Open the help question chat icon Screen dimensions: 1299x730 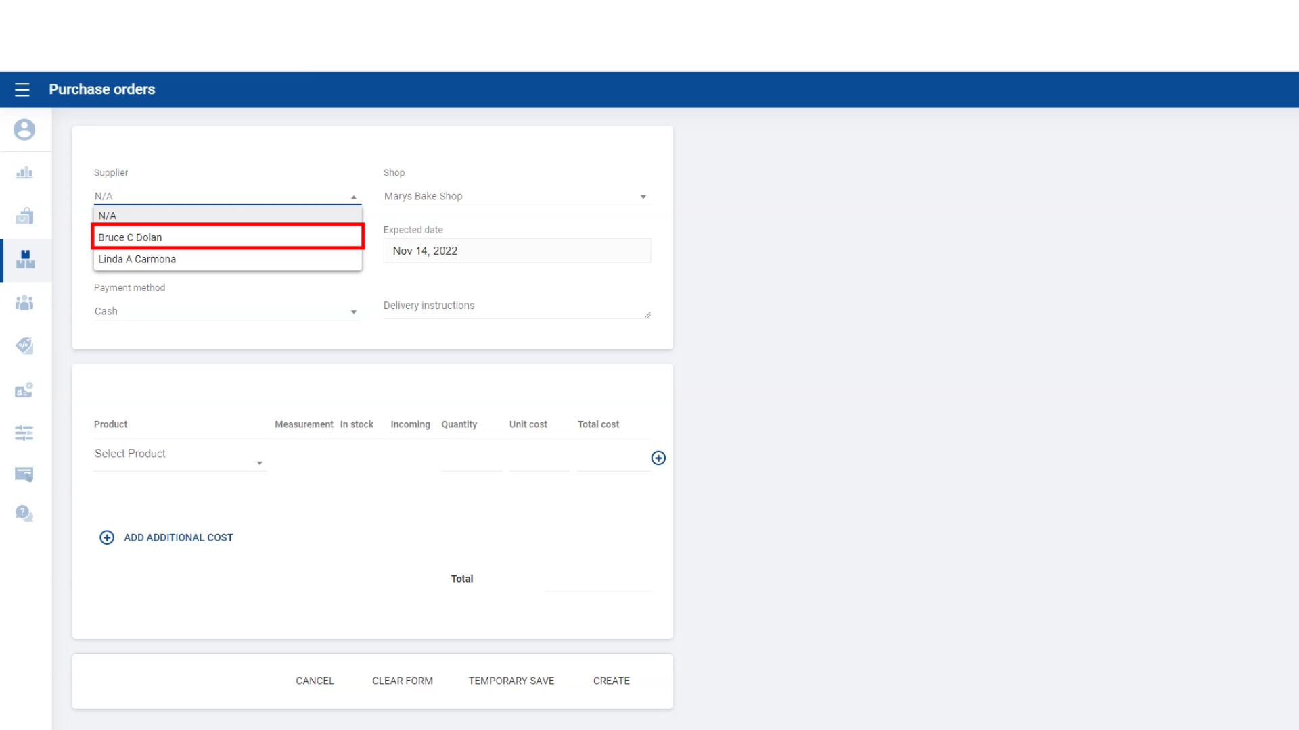point(24,514)
